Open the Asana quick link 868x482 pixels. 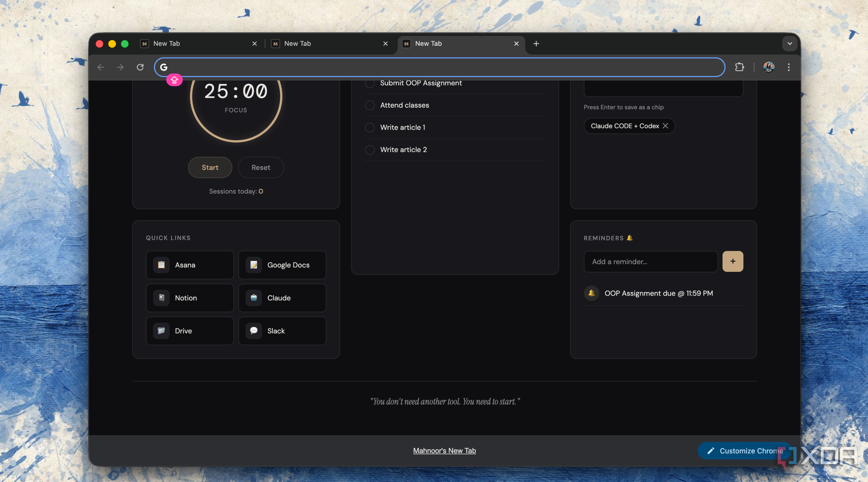[190, 265]
